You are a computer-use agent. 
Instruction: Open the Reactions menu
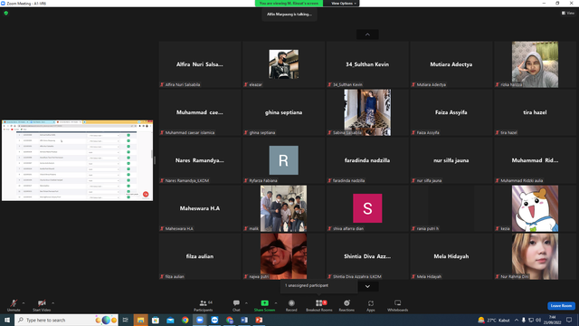coord(346,305)
